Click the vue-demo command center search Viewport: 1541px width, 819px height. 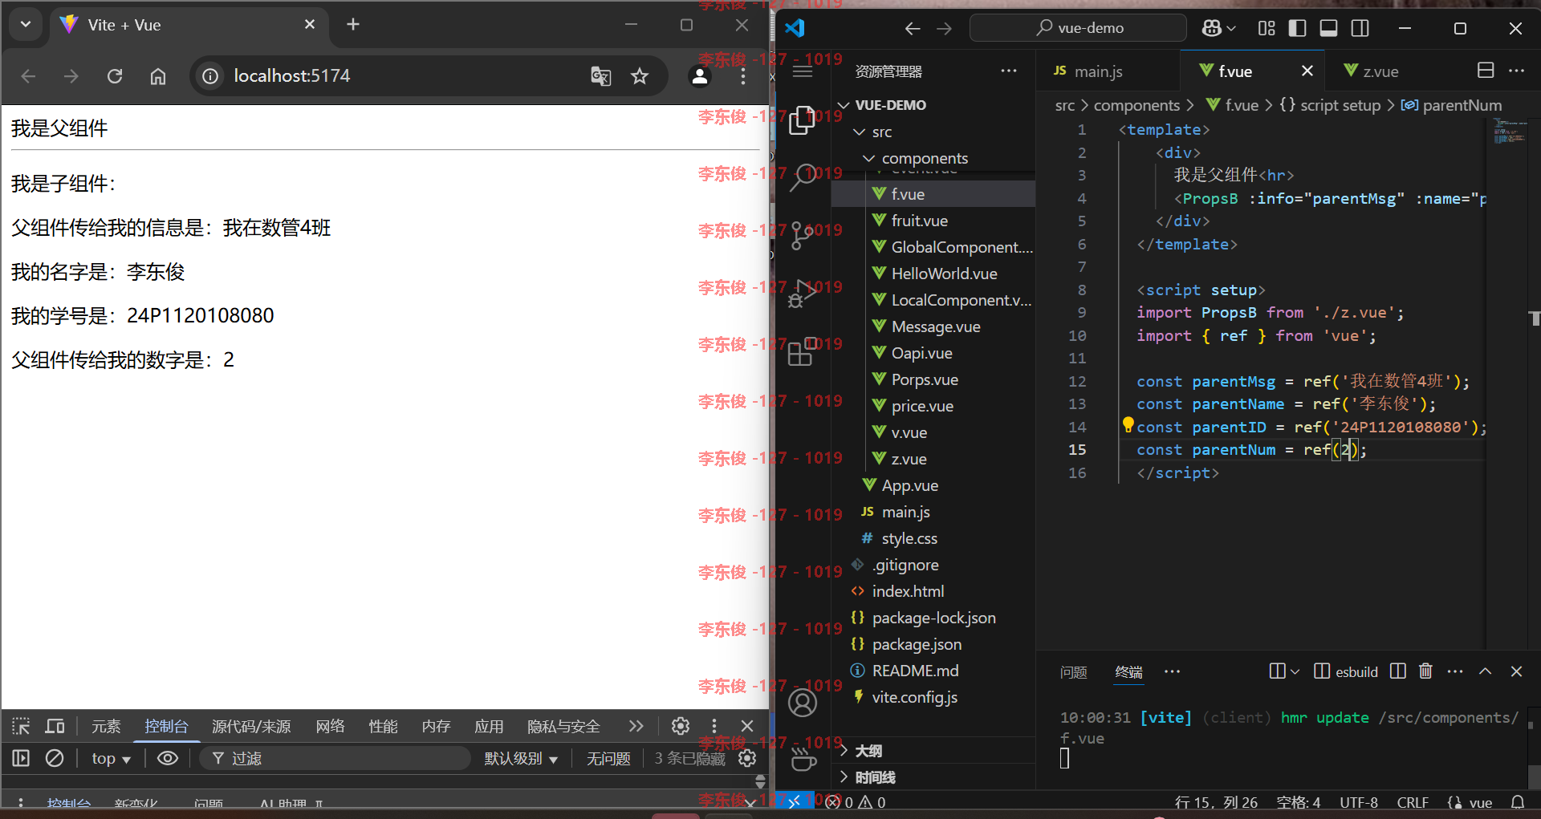click(x=1078, y=28)
